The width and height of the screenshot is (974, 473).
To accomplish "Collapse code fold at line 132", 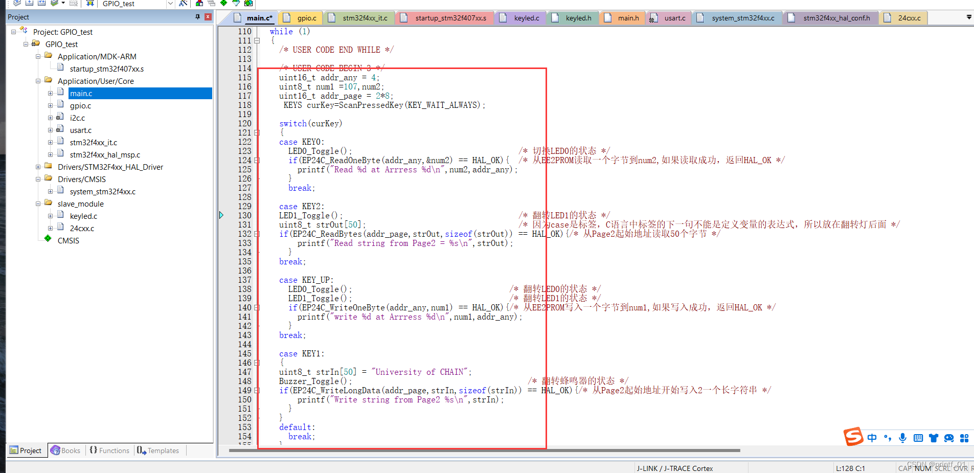I will [257, 234].
